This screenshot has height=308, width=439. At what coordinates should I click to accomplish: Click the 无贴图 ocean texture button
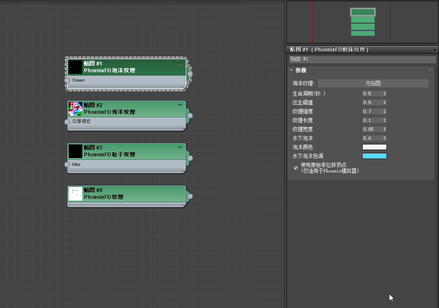click(373, 83)
